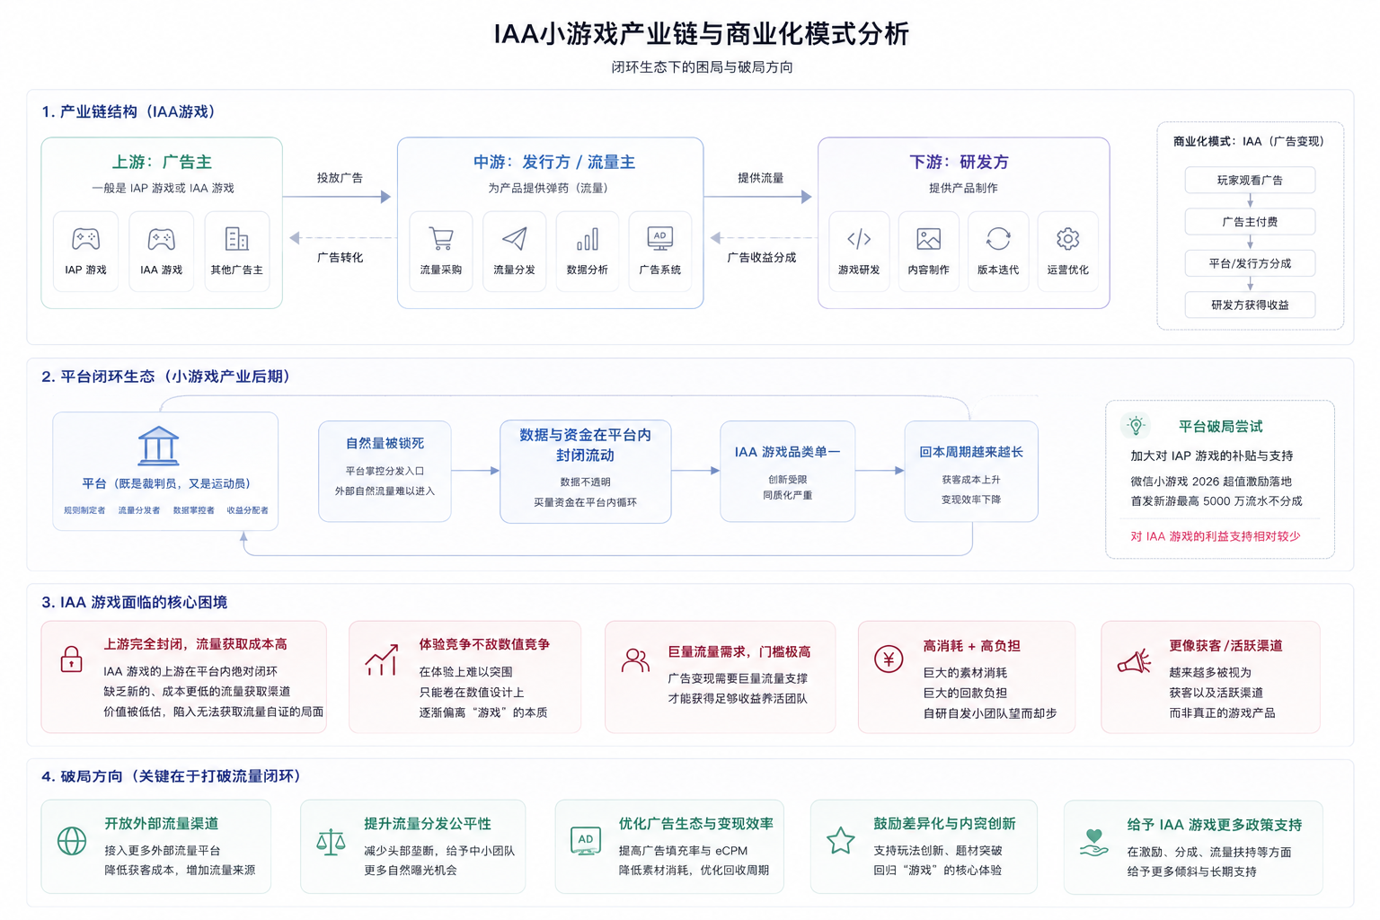Click the 游戏研发 code brackets icon
Viewport: 1380px width, 920px height.
tap(859, 239)
